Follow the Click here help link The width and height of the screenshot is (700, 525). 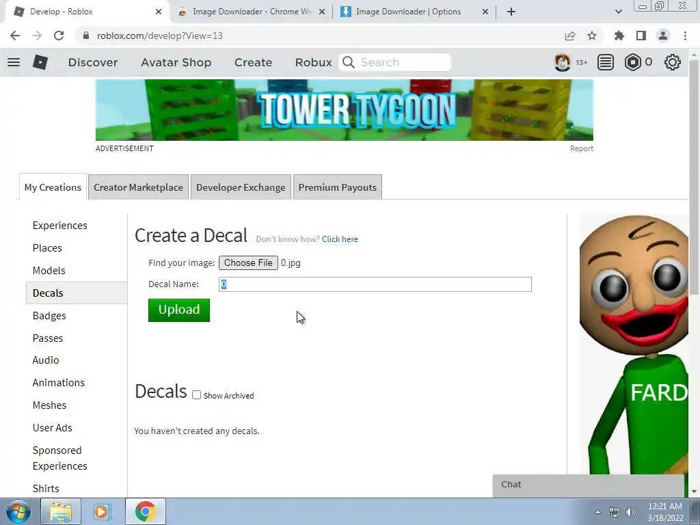pos(340,239)
